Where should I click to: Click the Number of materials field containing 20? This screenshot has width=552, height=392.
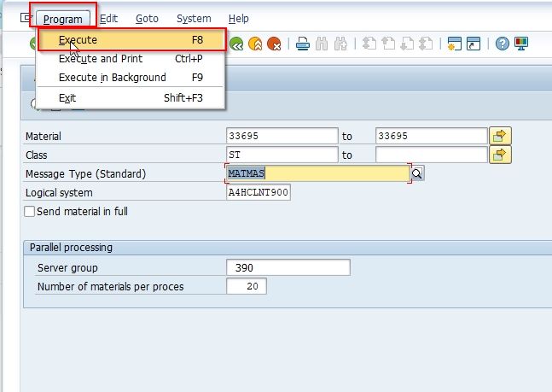click(247, 286)
